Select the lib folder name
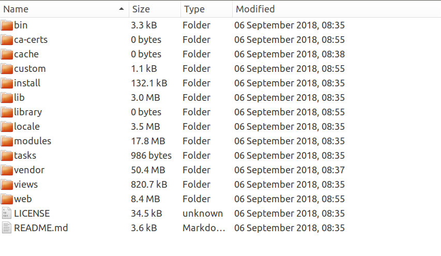 coord(19,98)
